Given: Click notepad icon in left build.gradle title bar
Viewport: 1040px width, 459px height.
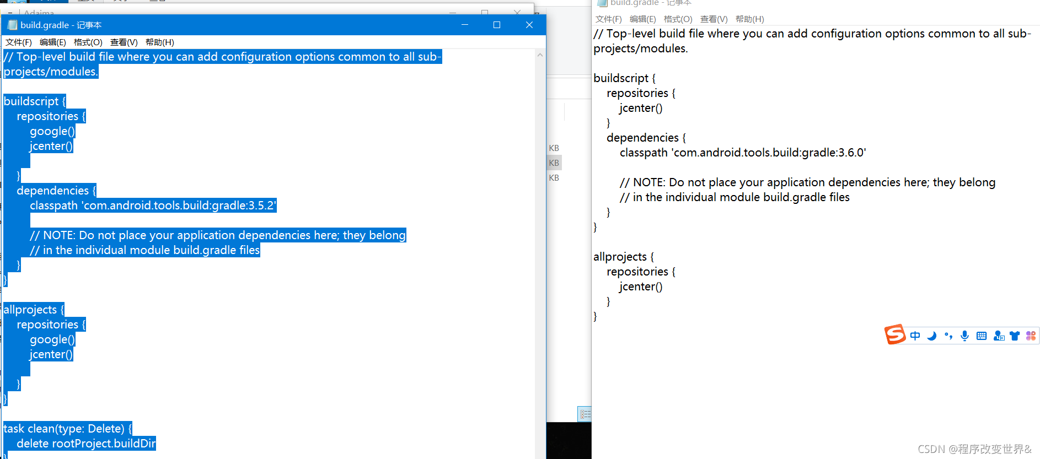Looking at the screenshot, I should [x=12, y=25].
